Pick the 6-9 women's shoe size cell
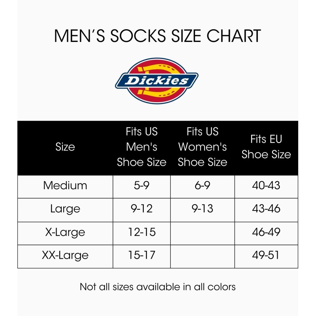 pos(202,185)
